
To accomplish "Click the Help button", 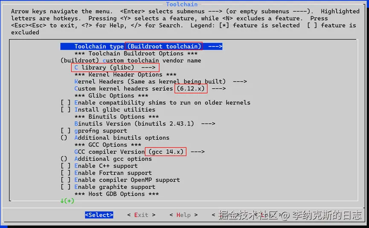I will tap(183, 215).
